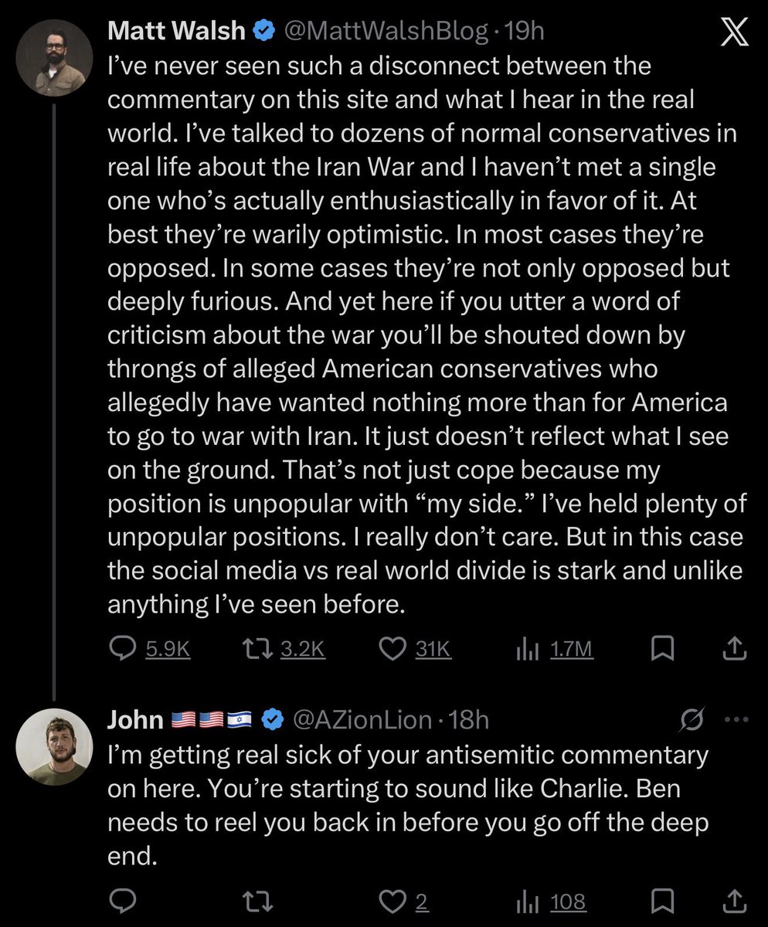Share John's reply
The height and width of the screenshot is (927, 768).
733,901
